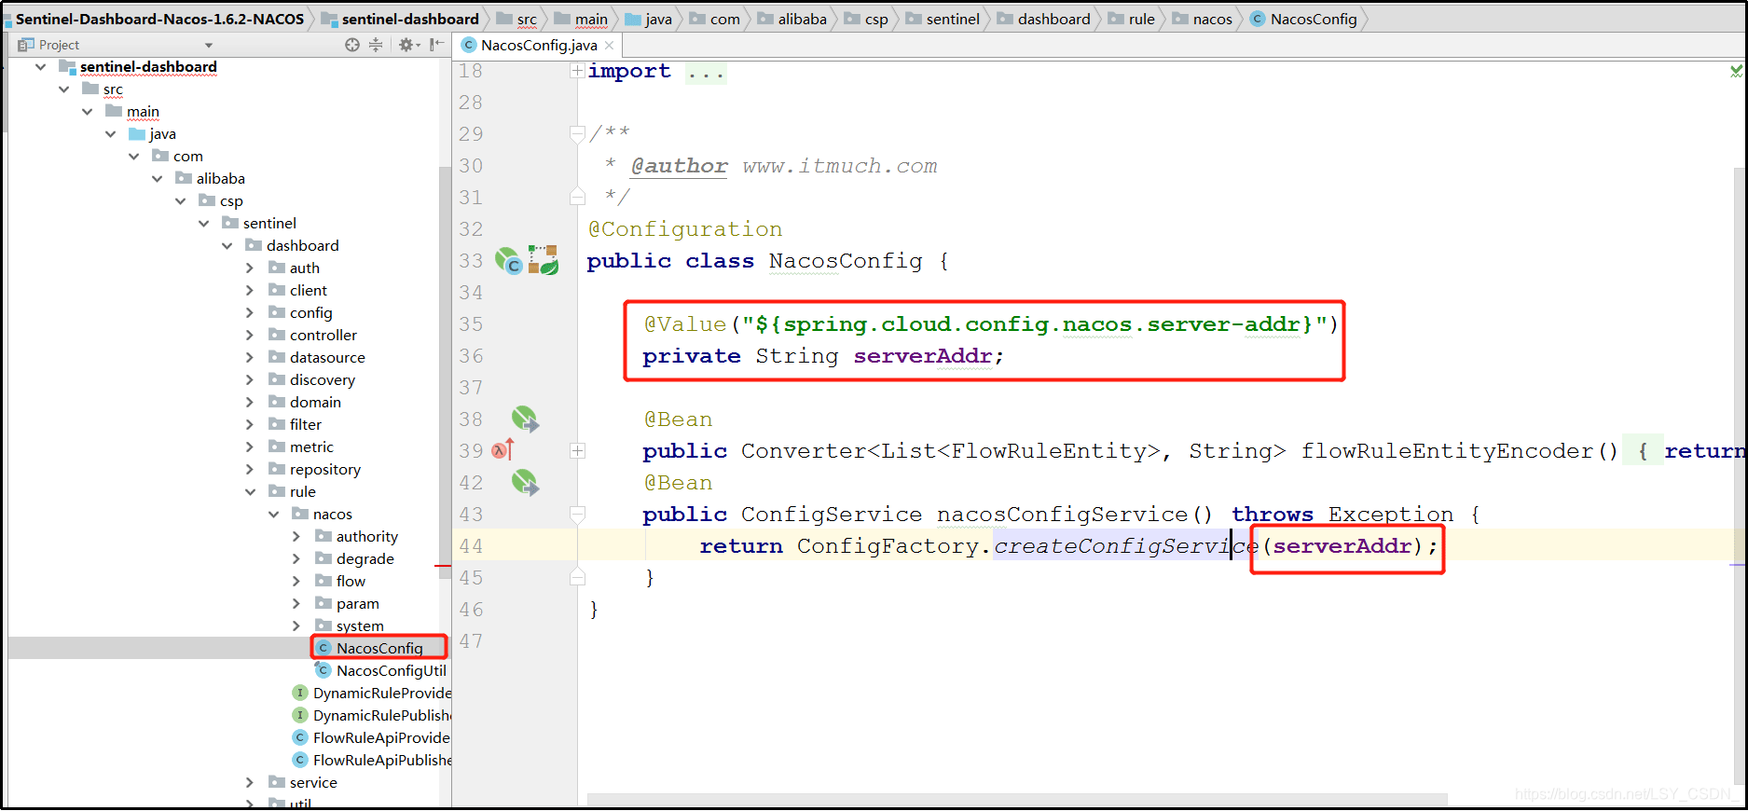
Task: Select the NacosConfig.java editor tab
Action: (x=537, y=45)
